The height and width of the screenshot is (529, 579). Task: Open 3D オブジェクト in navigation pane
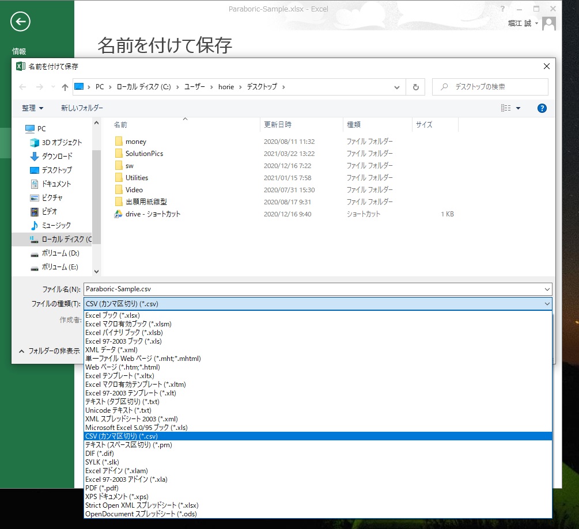(x=56, y=142)
